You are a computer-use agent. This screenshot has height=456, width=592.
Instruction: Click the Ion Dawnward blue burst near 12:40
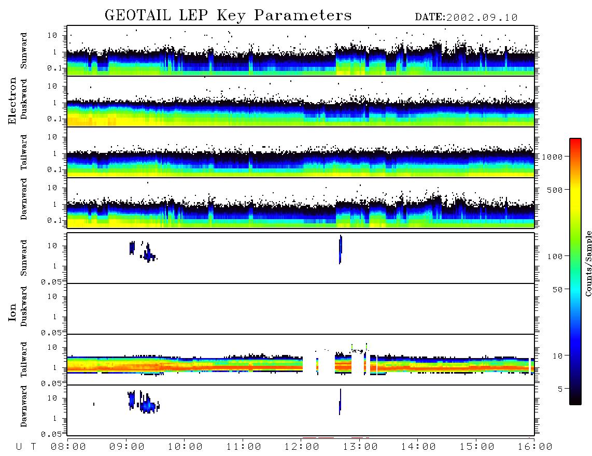pyautogui.click(x=340, y=402)
